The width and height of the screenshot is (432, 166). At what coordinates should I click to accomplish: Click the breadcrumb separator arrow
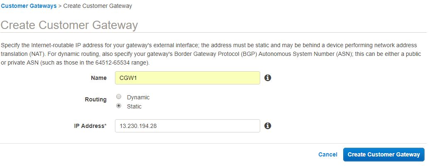tap(60, 6)
